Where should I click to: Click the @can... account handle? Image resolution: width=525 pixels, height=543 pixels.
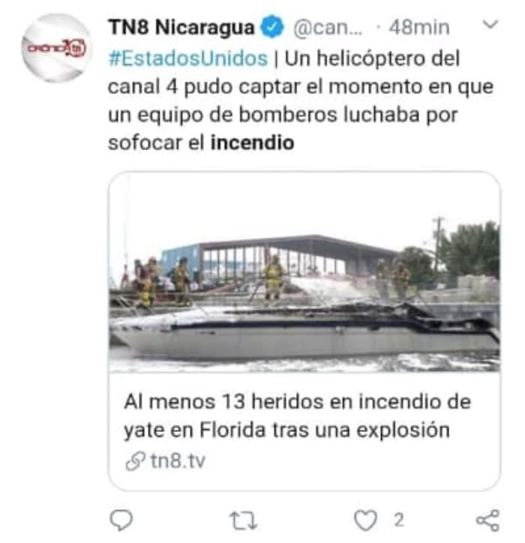(327, 27)
